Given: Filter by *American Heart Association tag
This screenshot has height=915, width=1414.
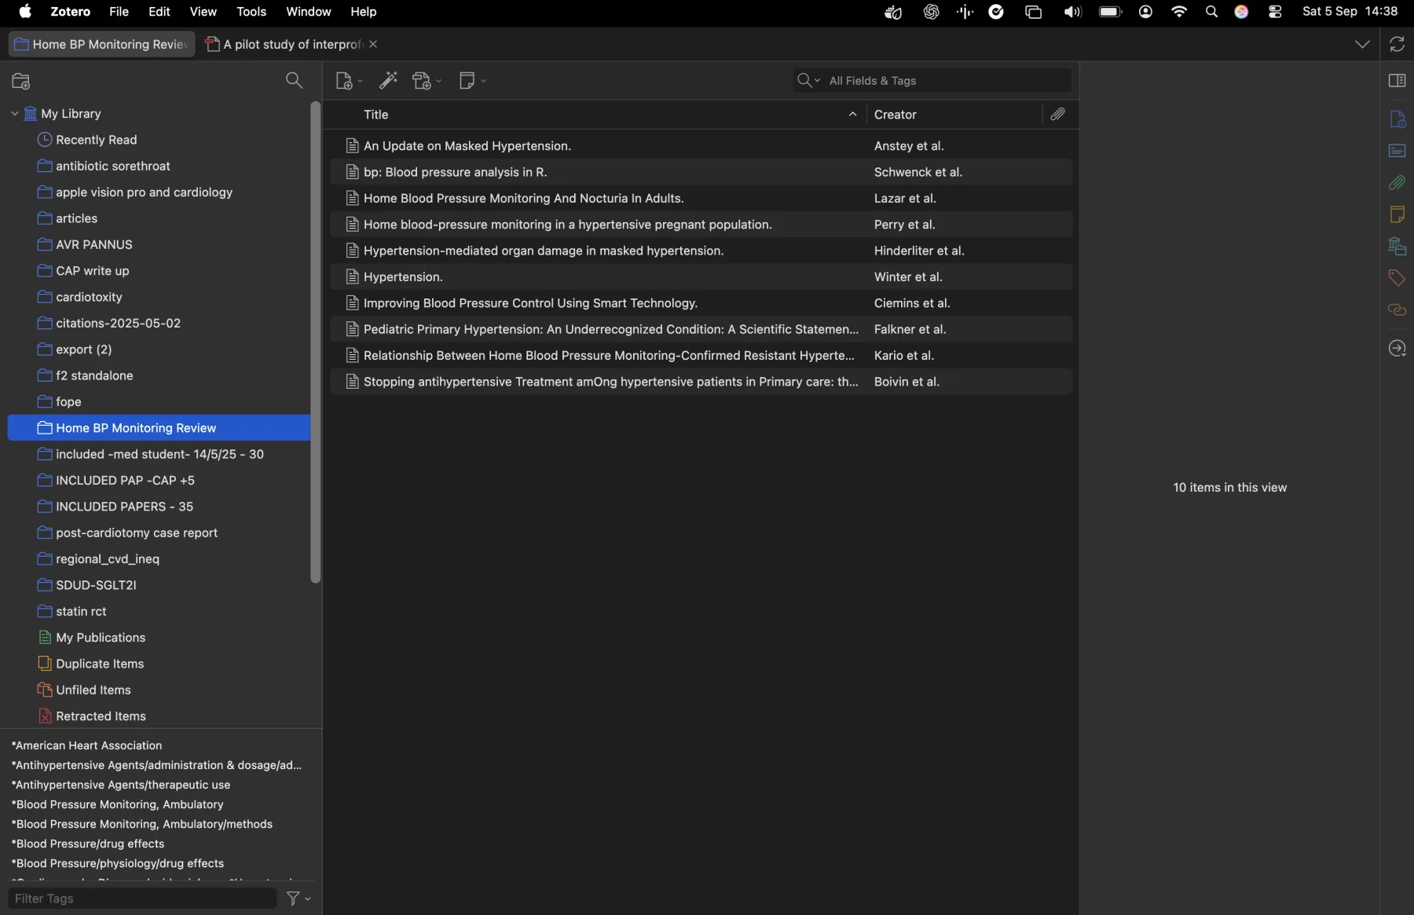Looking at the screenshot, I should click(x=86, y=745).
